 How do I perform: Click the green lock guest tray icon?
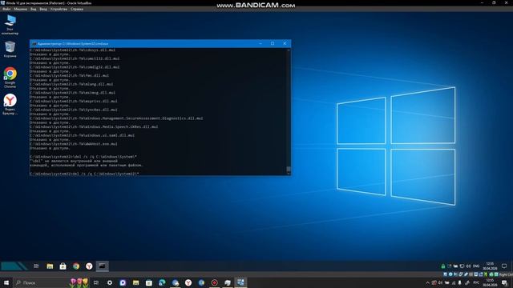(443, 266)
